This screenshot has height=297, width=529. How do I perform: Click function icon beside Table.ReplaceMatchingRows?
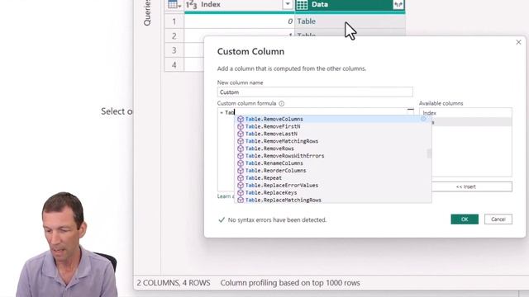click(x=241, y=200)
